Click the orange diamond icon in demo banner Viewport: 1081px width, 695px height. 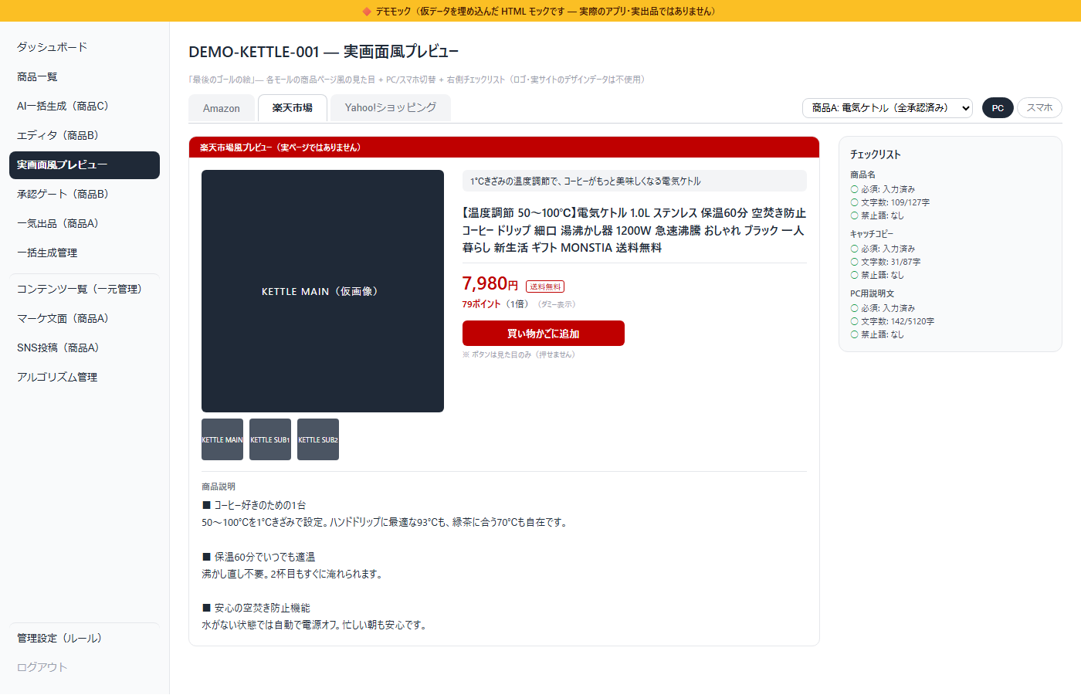coord(367,11)
